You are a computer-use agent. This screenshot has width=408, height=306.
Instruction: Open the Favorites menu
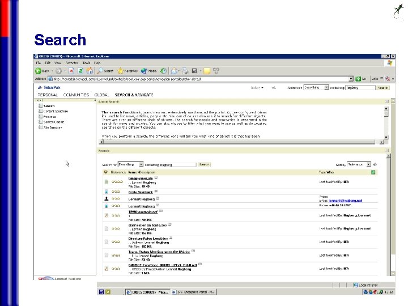click(x=72, y=63)
